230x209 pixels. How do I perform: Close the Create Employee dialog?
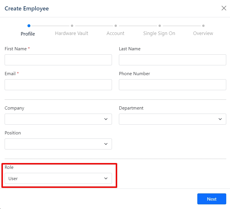pyautogui.click(x=224, y=8)
